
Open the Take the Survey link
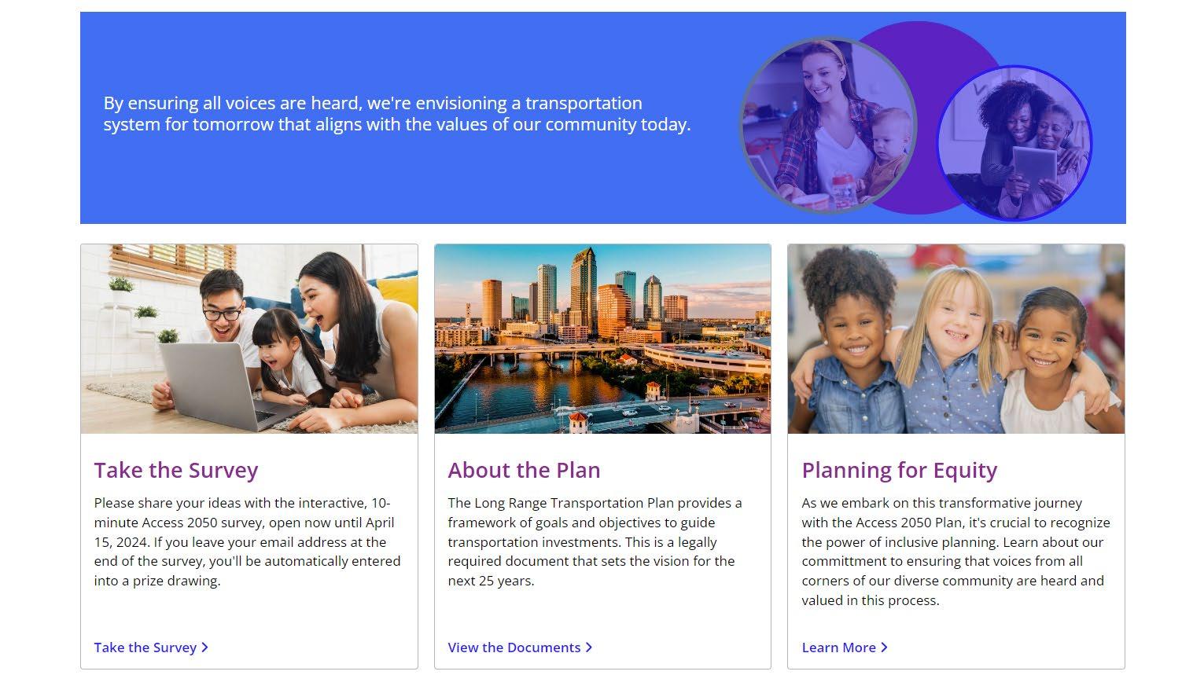[x=145, y=647]
